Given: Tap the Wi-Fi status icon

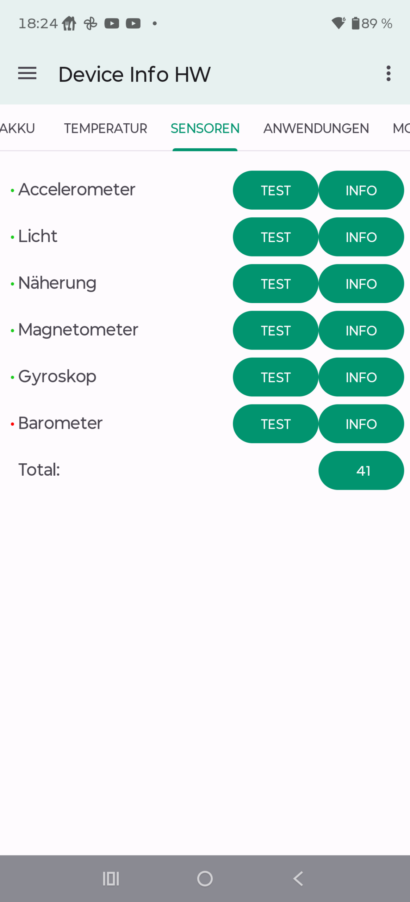Looking at the screenshot, I should [338, 23].
